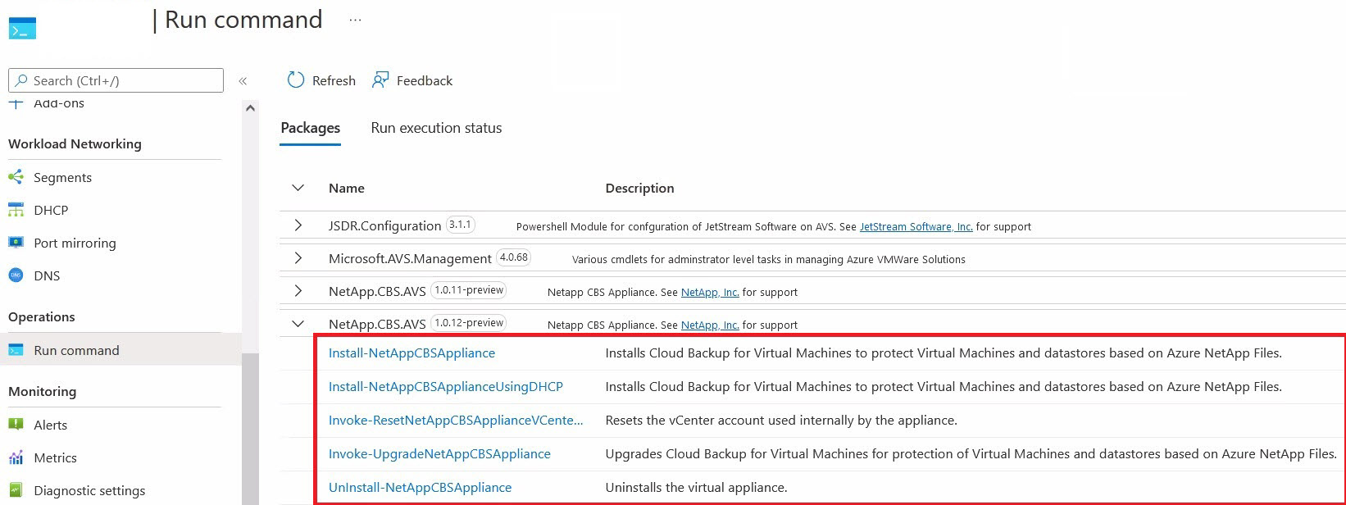Screen dimensions: 1346x505
Task: Click the Add-ons plus icon
Action: [x=16, y=103]
